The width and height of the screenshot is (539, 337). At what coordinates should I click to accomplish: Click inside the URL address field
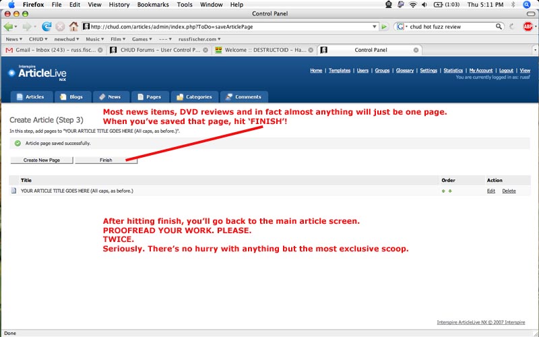click(x=229, y=27)
